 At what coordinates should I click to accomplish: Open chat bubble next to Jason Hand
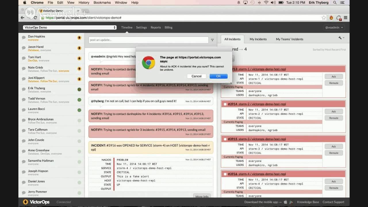tap(24, 48)
